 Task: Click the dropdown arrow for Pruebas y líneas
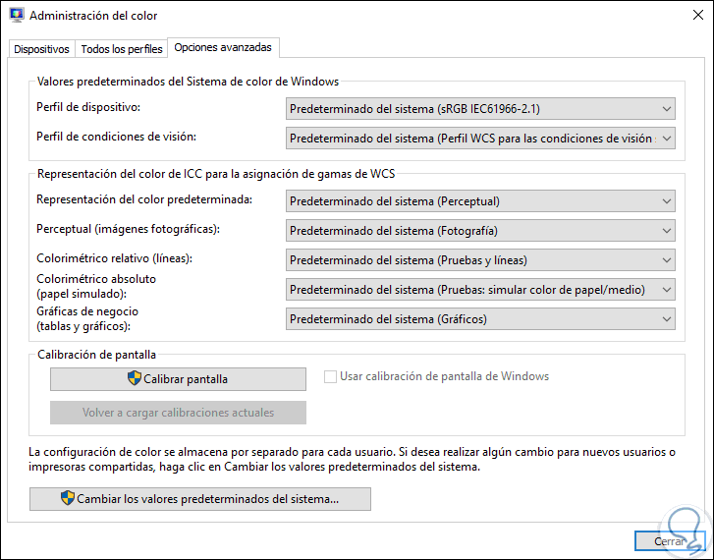667,260
